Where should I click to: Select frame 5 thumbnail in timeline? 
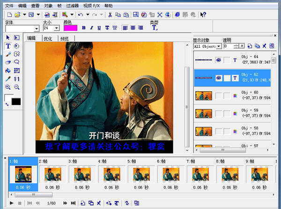(141, 174)
